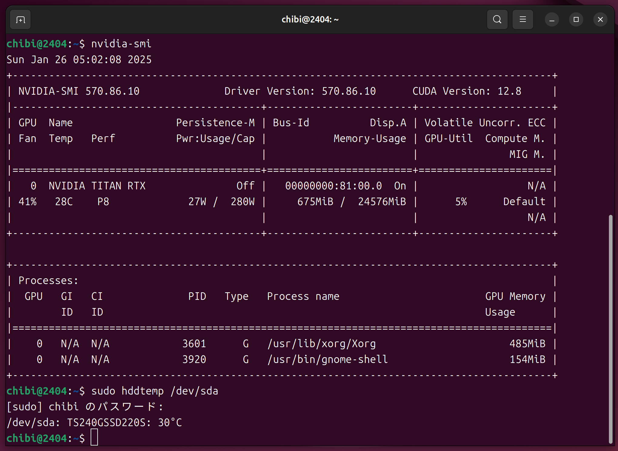
Task: Click the vertical scrollbar thumb
Action: click(610, 329)
